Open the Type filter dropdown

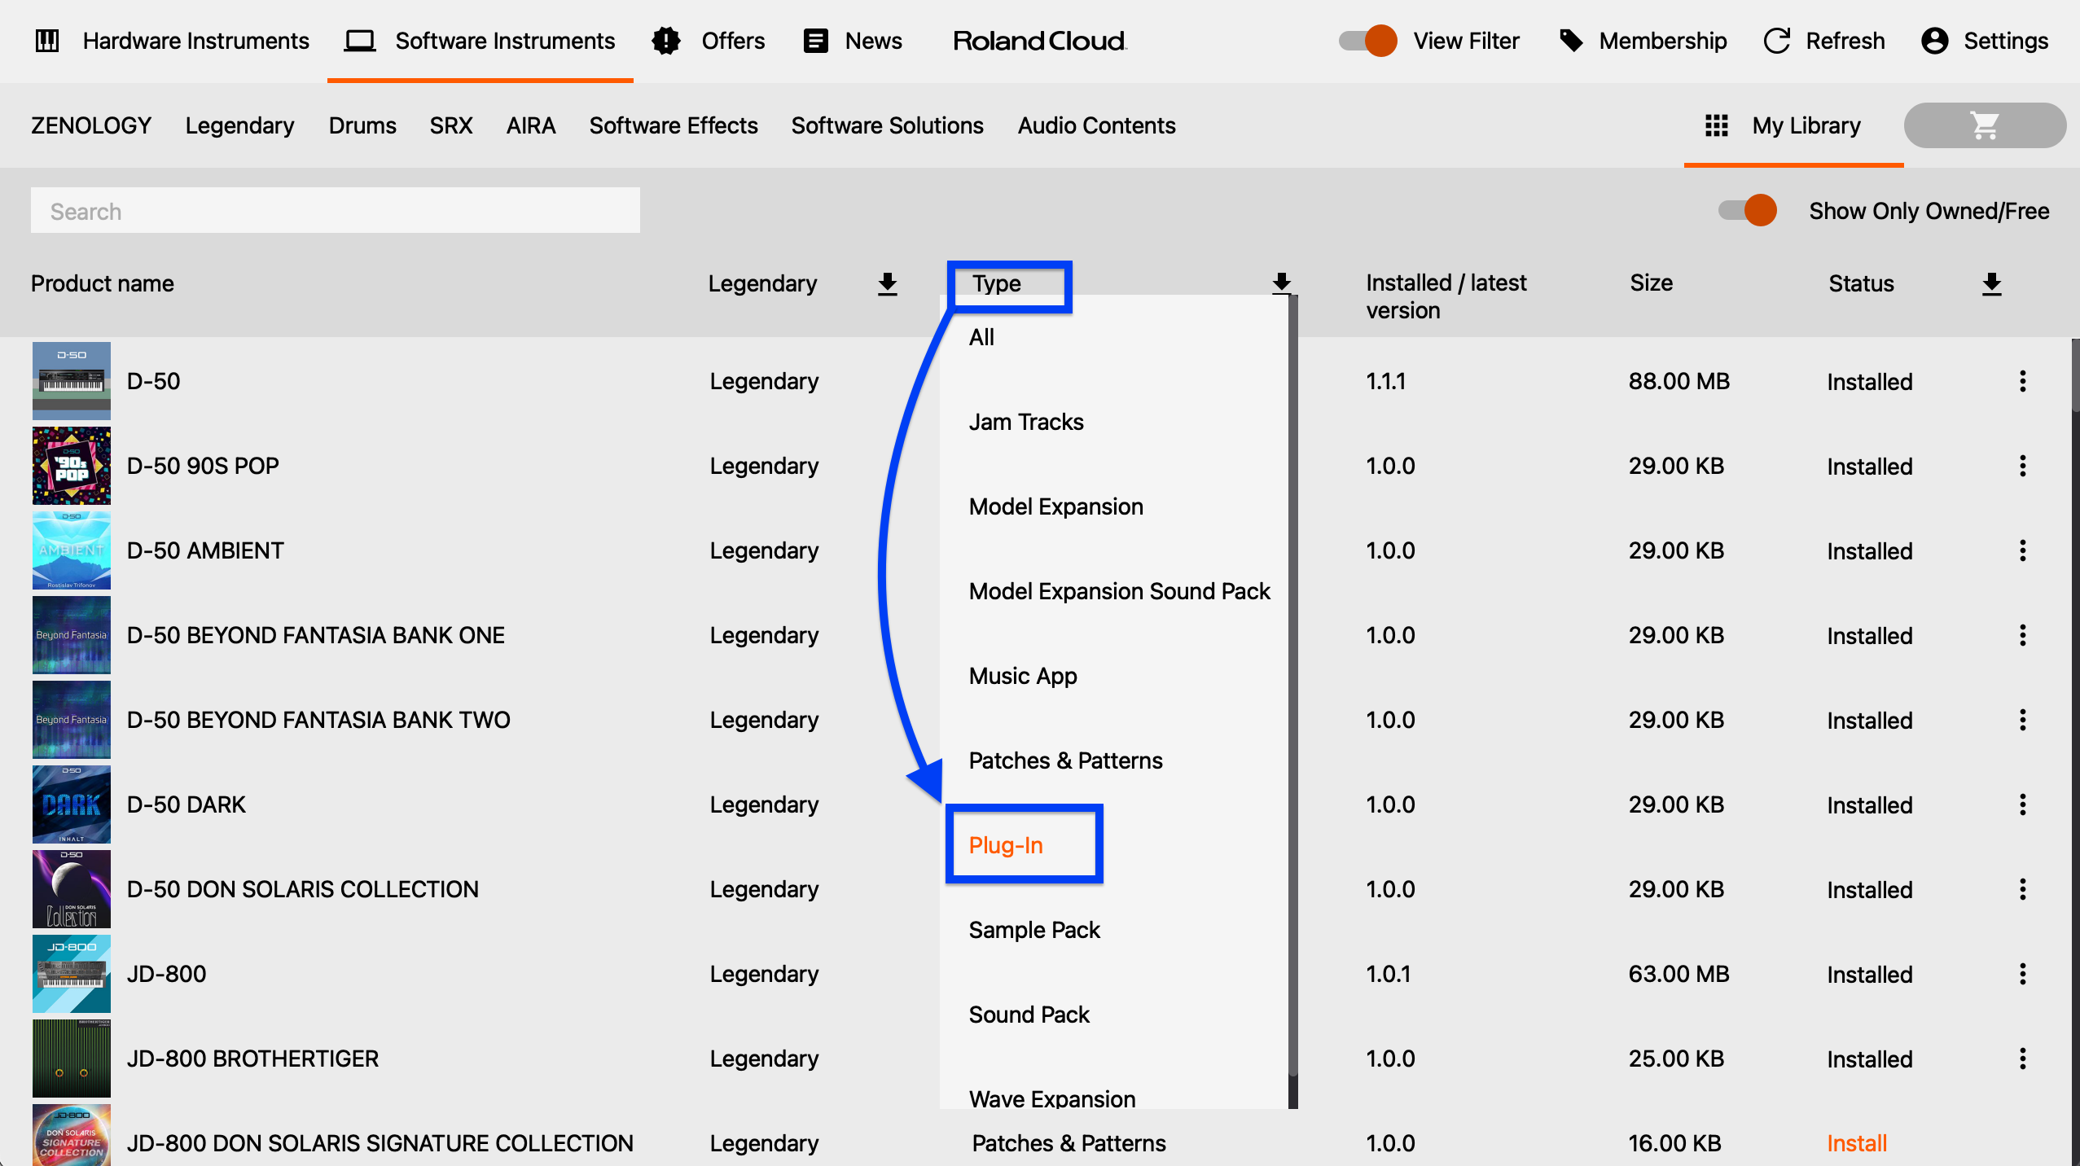coord(1008,283)
